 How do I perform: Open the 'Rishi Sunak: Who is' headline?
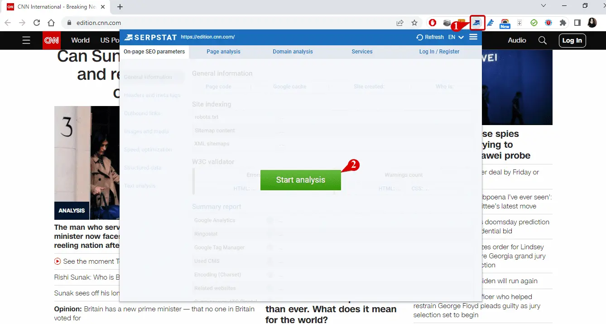tap(87, 277)
